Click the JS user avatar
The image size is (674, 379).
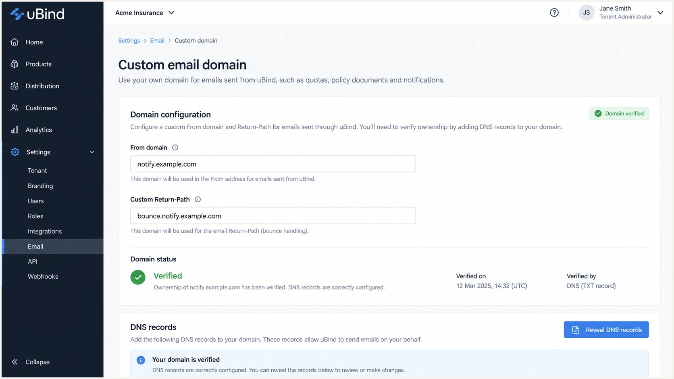587,12
